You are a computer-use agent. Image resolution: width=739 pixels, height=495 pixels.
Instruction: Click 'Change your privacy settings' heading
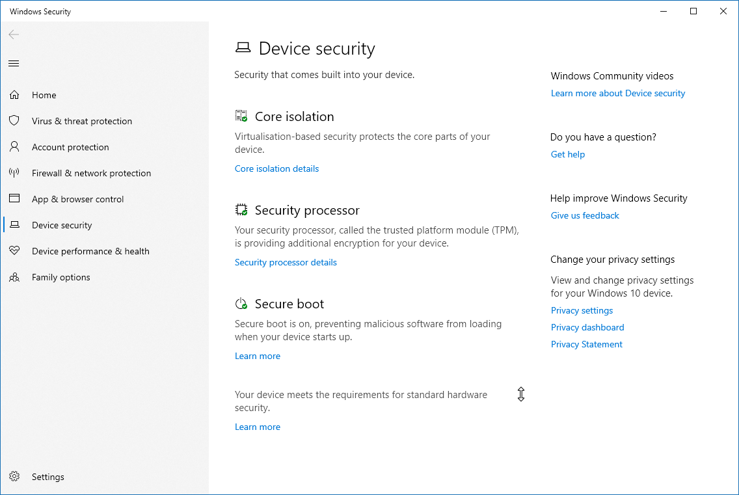(x=612, y=260)
